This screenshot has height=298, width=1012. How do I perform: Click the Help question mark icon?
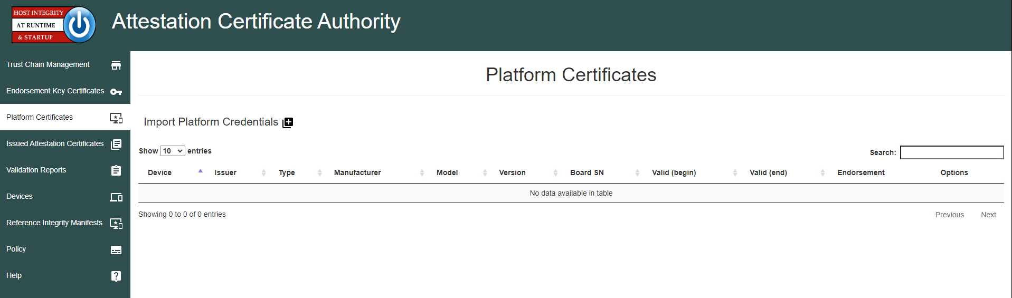116,276
